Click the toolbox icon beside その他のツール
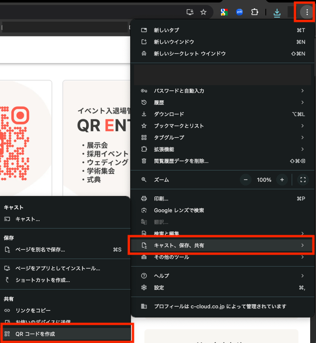Viewport: 316px width, 343px height. tap(144, 257)
